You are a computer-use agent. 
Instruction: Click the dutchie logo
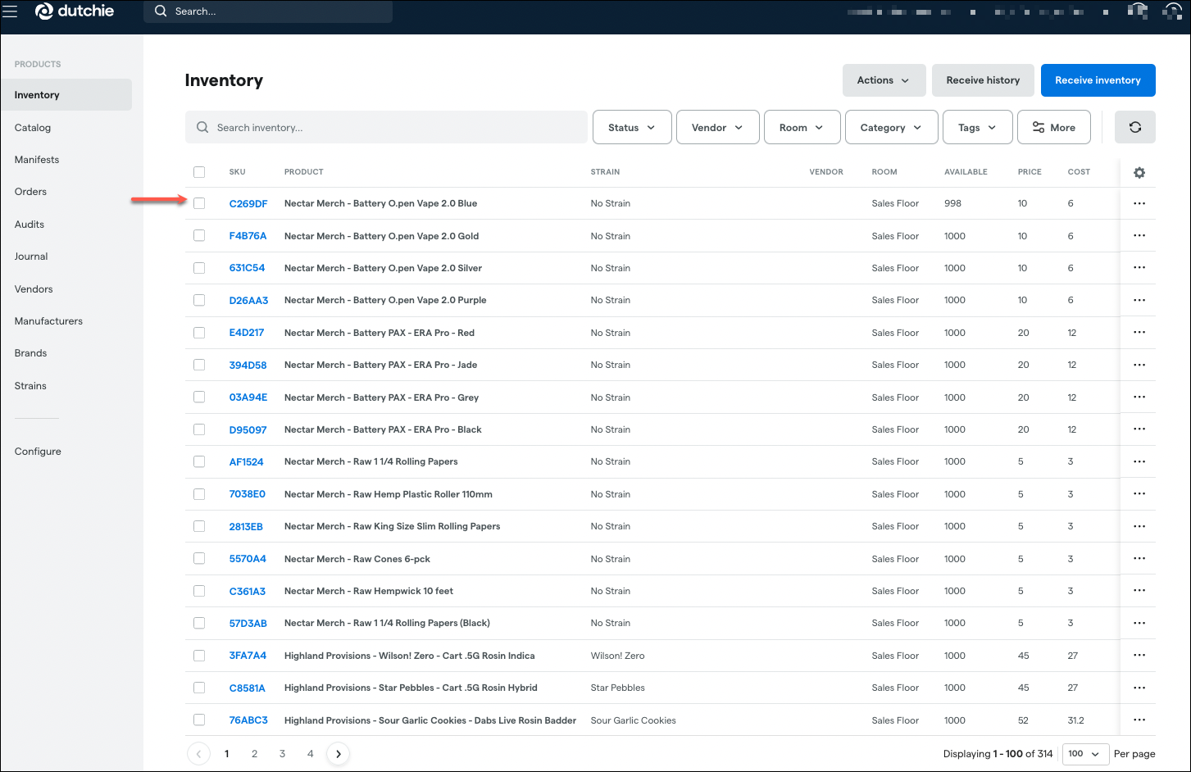74,11
